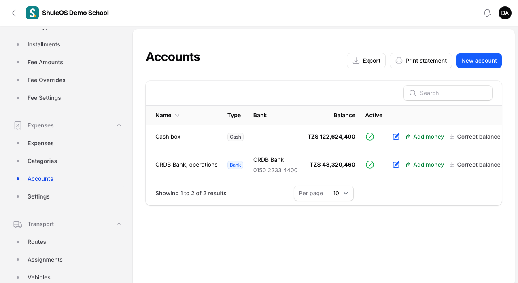Open Fee Amounts in the sidebar
The width and height of the screenshot is (518, 283).
[45, 62]
